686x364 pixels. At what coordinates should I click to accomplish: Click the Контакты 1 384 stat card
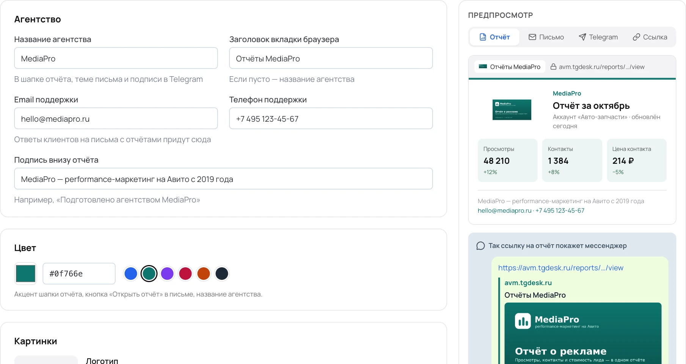pyautogui.click(x=572, y=160)
